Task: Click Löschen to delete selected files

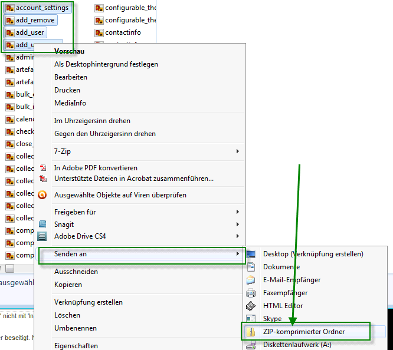Action: coord(67,315)
